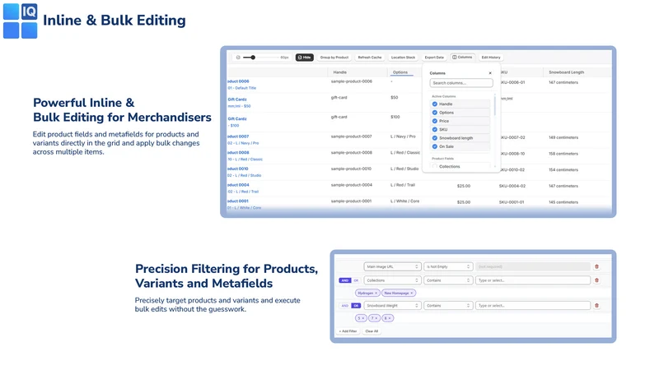Uncheck the Options column
The image size is (659, 370).
(435, 113)
